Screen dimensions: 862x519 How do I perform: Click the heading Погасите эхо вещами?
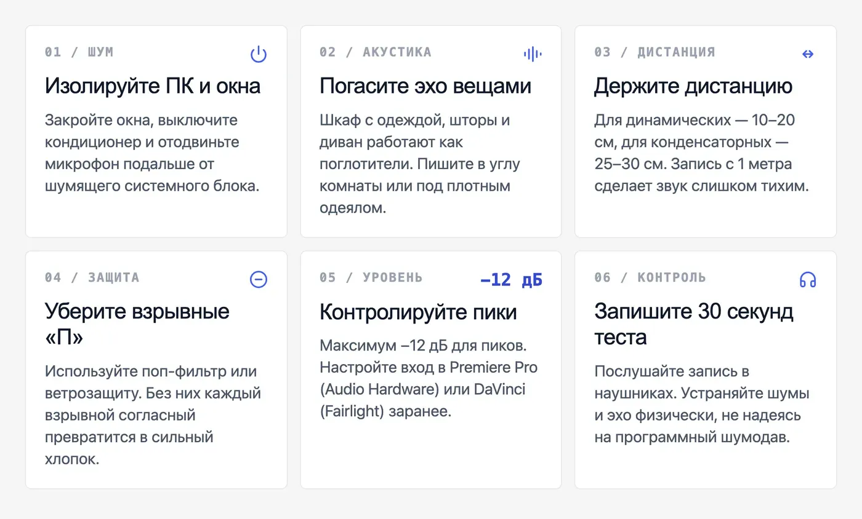425,86
